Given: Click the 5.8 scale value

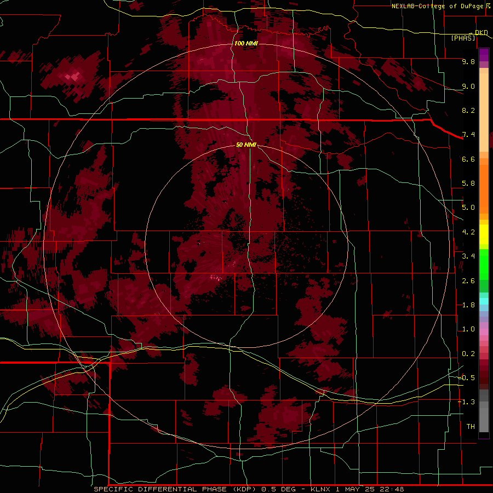Looking at the screenshot, I should pos(468,184).
